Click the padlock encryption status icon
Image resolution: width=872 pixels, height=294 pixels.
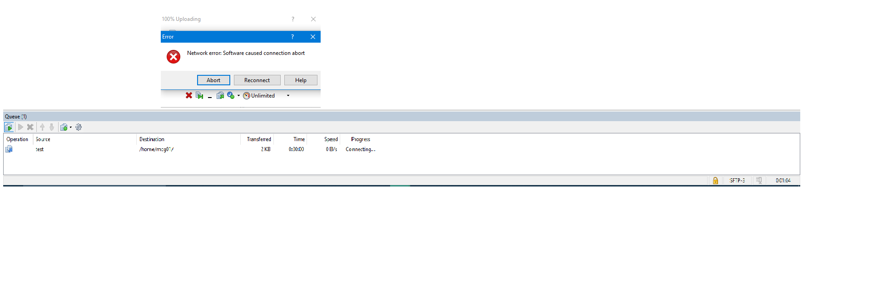tap(715, 181)
